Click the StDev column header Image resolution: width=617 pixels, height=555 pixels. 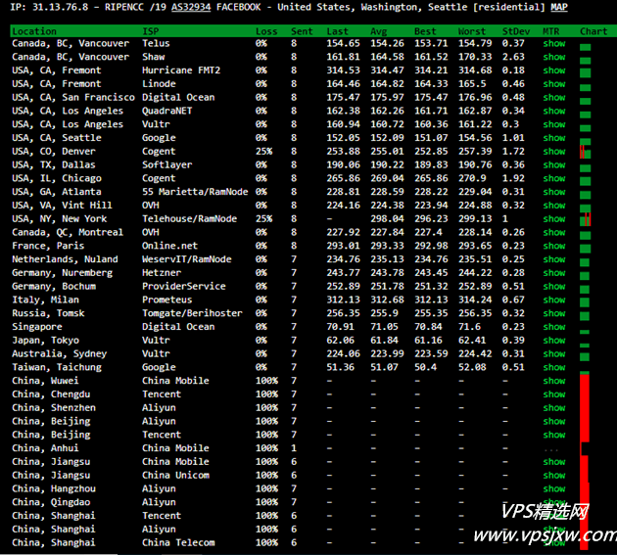(x=516, y=31)
